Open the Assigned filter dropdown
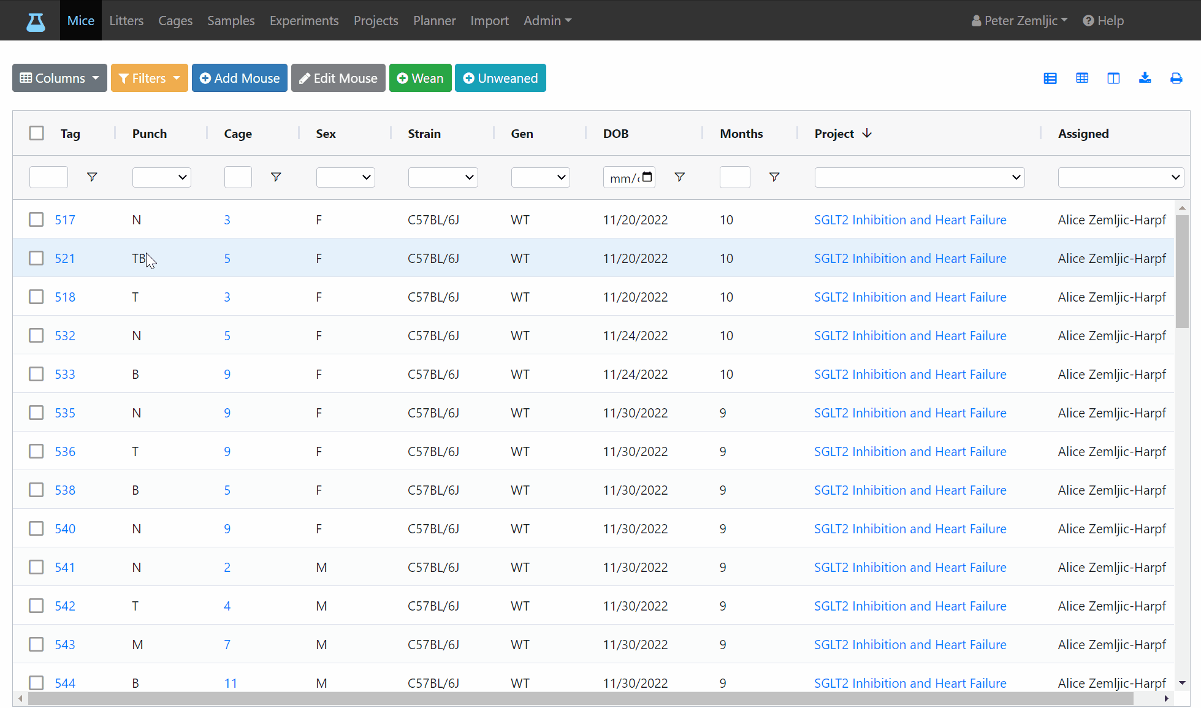1201x708 pixels. [1121, 177]
